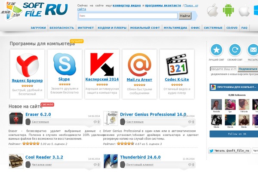This screenshot has width=258, height=172.
Task: Open the FAQ menu item
Action: tap(244, 28)
